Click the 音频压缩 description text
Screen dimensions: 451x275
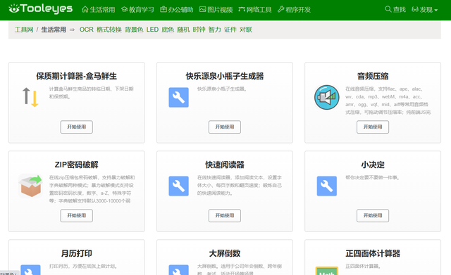click(x=388, y=101)
